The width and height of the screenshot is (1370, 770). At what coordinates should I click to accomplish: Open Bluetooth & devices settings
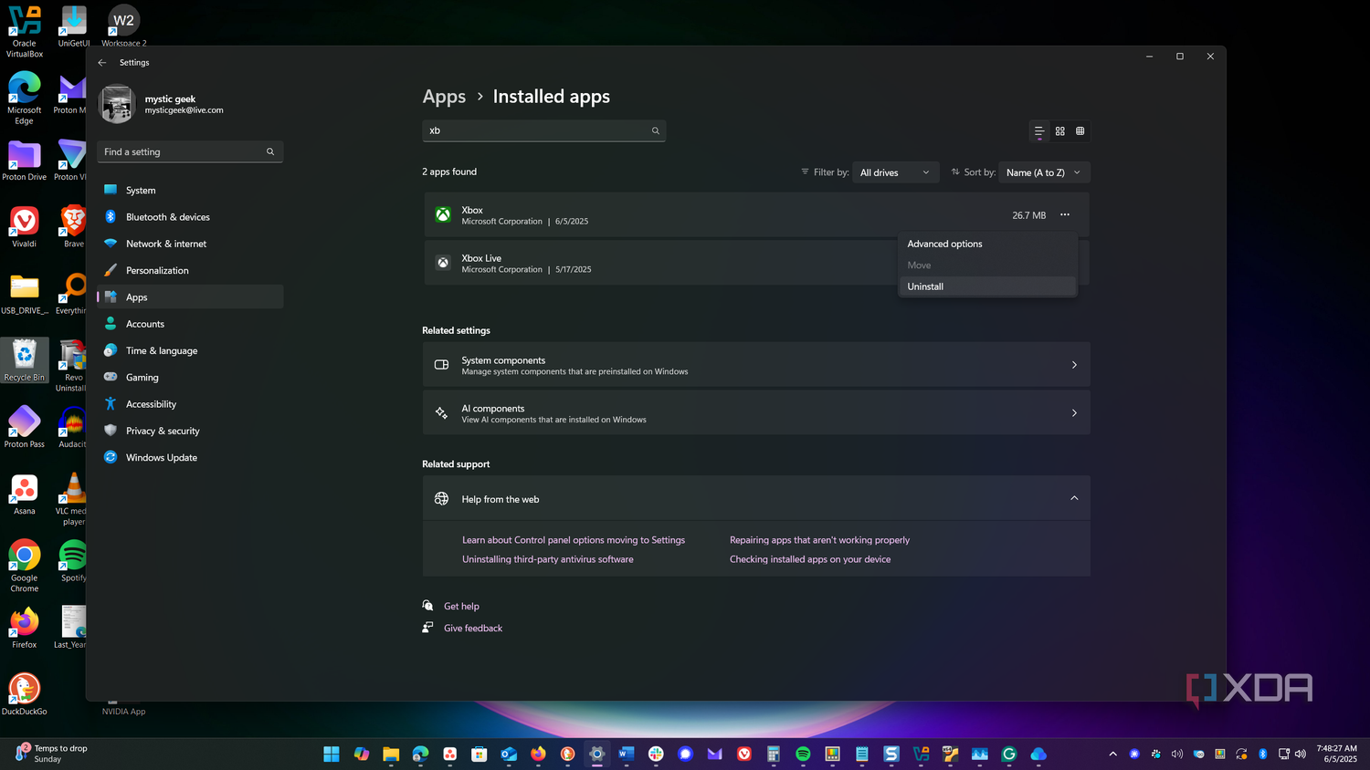[x=190, y=217]
